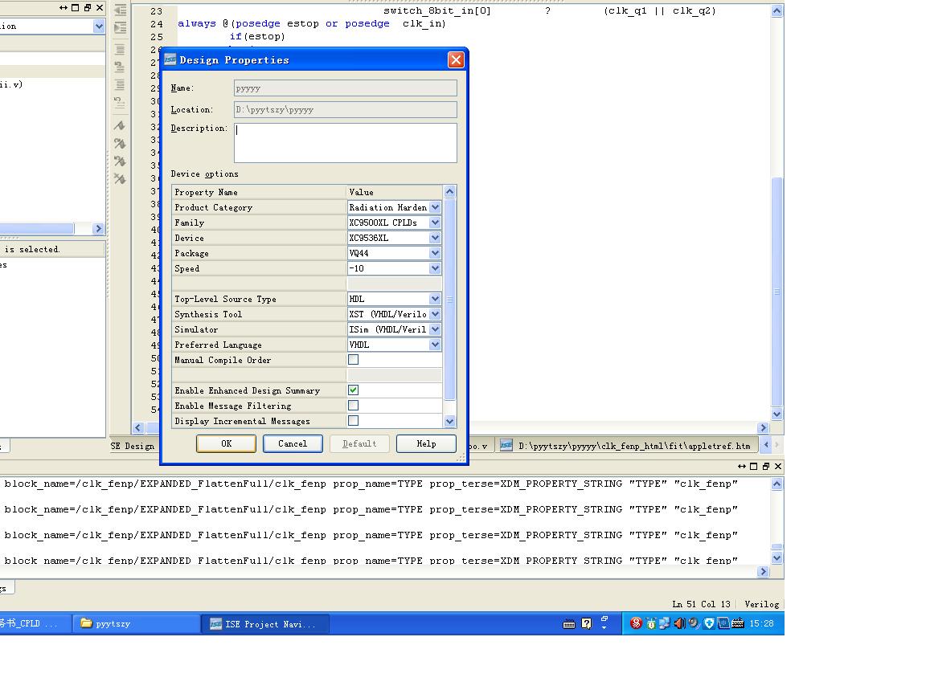Image resolution: width=926 pixels, height=694 pixels.
Task: Click the ISE logo icon in the Design Properties title bar
Action: coord(170,59)
